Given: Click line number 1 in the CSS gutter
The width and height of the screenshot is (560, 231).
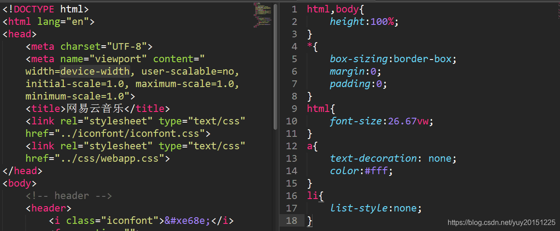Looking at the screenshot, I should (294, 9).
